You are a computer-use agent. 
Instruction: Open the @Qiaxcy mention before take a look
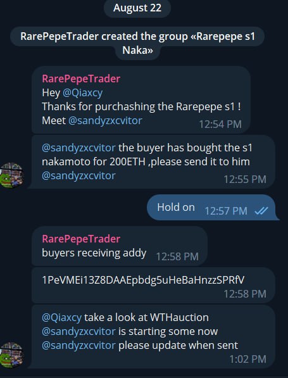point(61,317)
